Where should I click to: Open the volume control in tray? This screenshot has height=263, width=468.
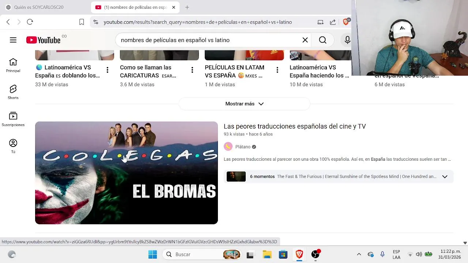tap(419, 254)
